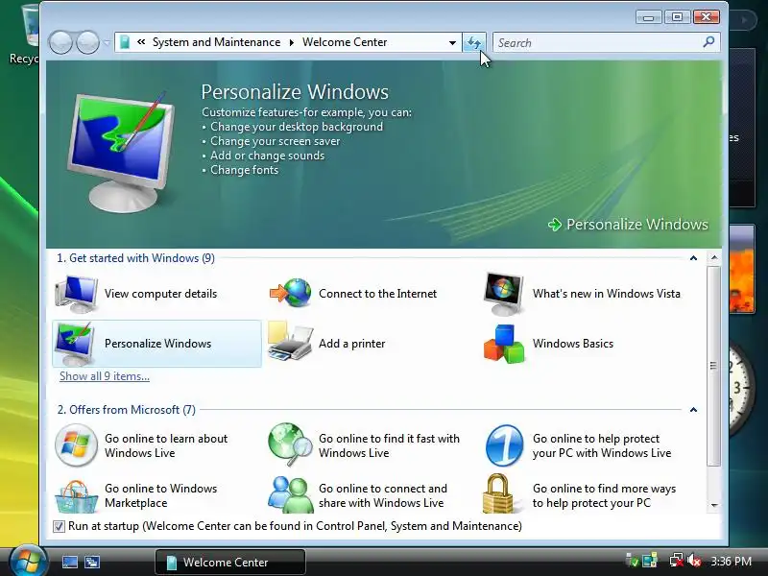Viewport: 768px width, 576px height.
Task: Click the breadcrumb double-chevron overflow
Action: pos(141,42)
